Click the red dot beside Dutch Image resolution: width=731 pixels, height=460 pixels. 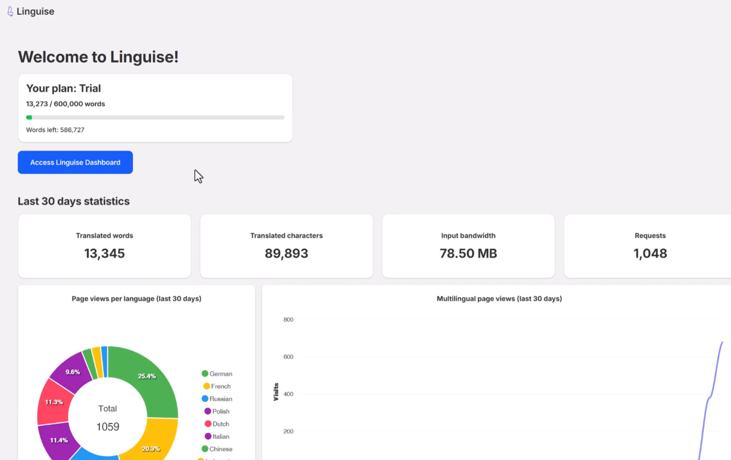point(208,424)
